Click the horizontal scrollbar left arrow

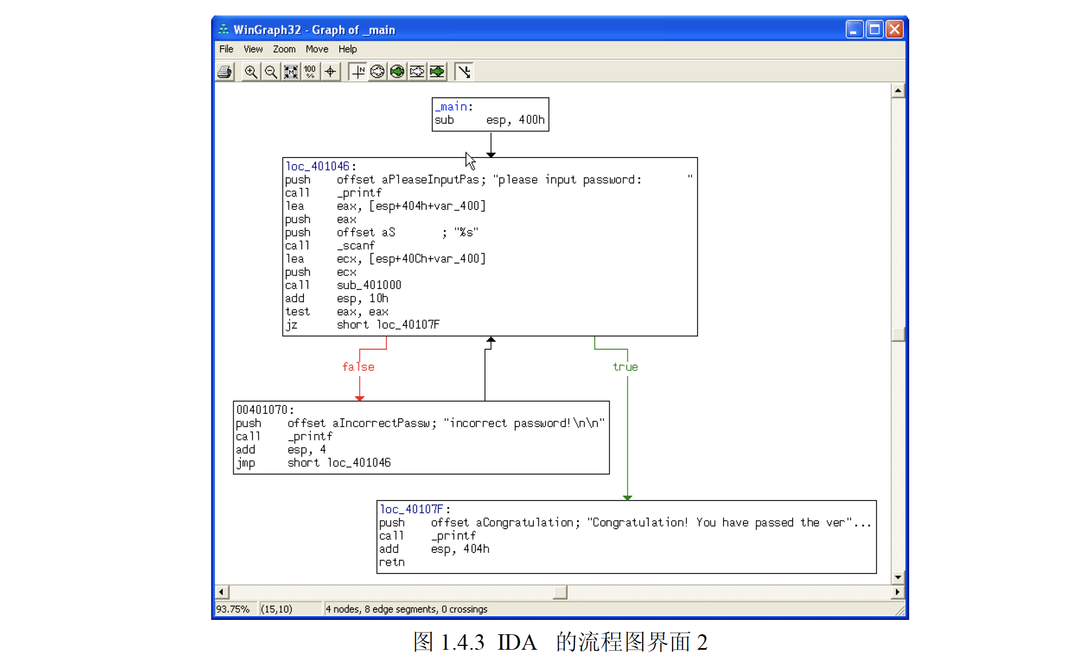point(222,592)
